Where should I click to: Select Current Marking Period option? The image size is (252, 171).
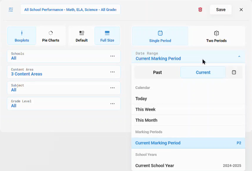click(x=188, y=143)
